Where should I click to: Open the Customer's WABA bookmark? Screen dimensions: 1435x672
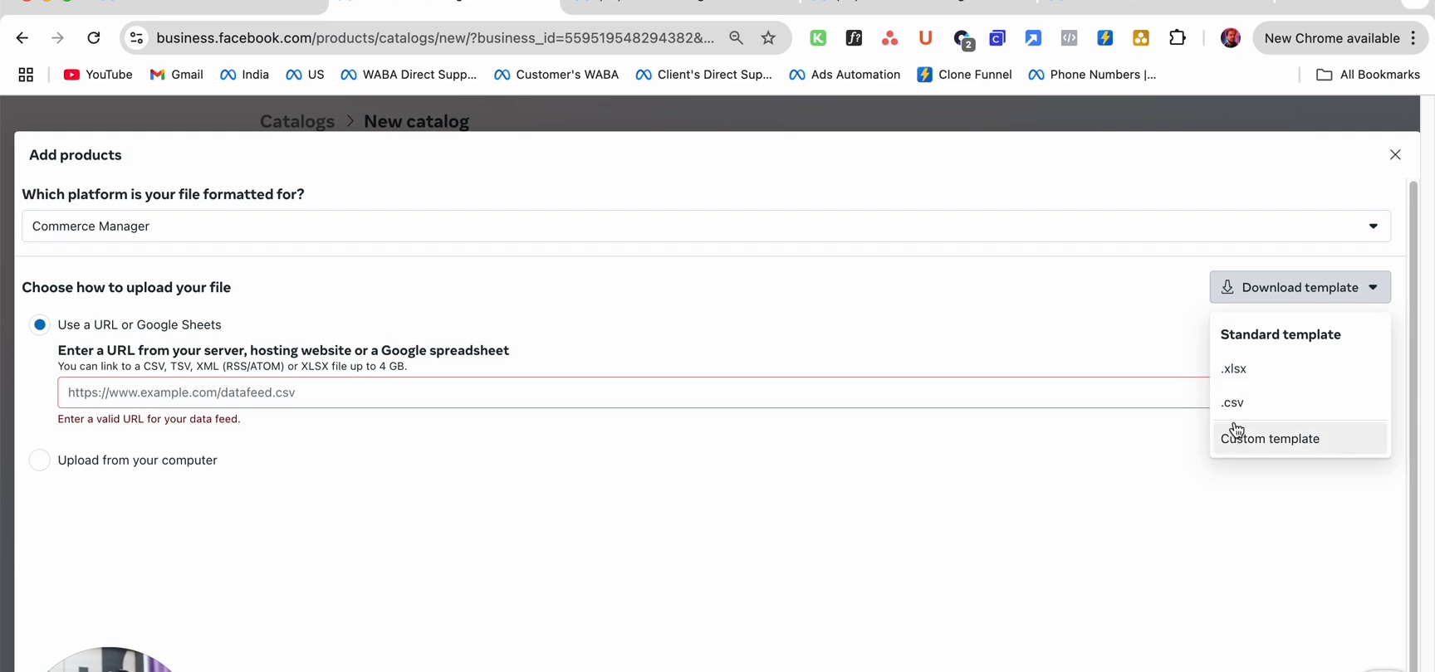pos(556,75)
